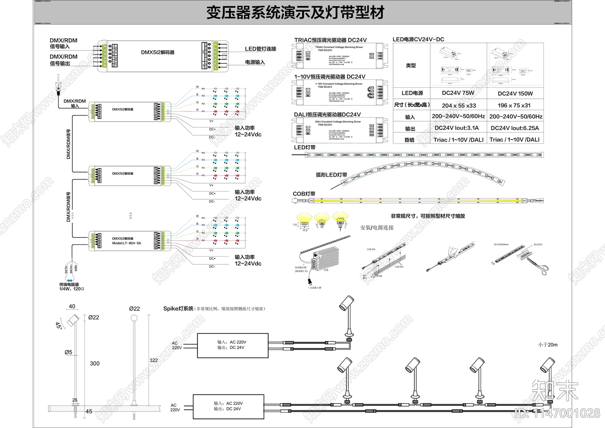
Task: Click the DMX cable plug illustration
Action: point(58,85)
